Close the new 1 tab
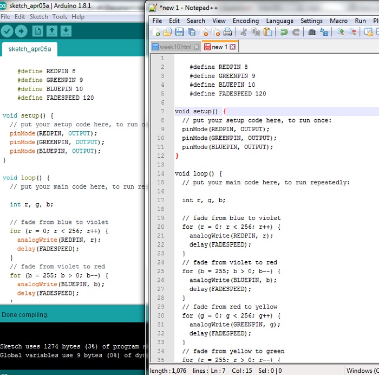The width and height of the screenshot is (379, 375). click(x=232, y=47)
